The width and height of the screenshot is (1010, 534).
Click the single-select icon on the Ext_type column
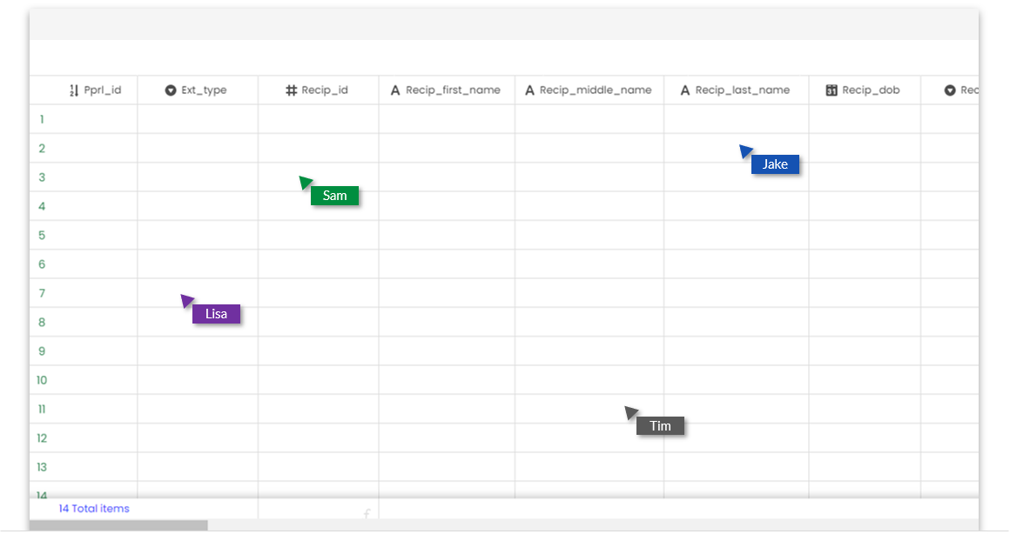[x=170, y=90]
